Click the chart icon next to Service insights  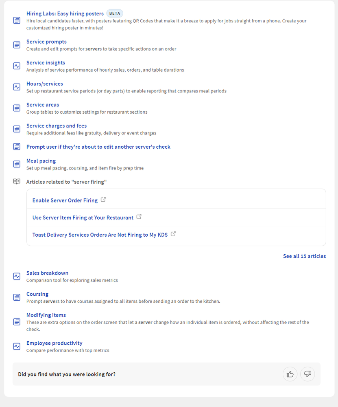(17, 66)
